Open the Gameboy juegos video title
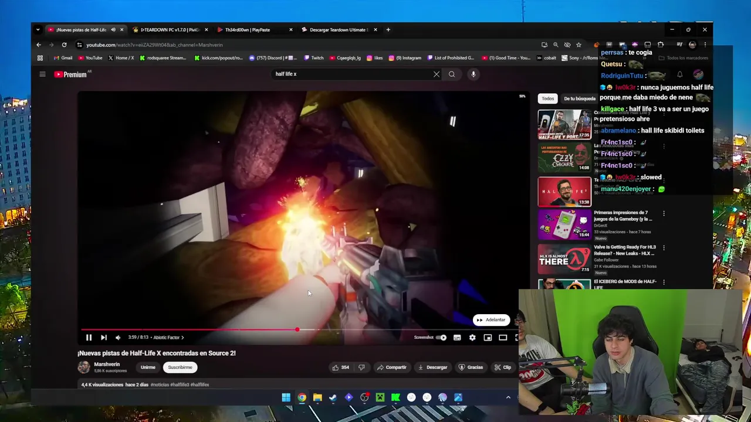 [623, 216]
